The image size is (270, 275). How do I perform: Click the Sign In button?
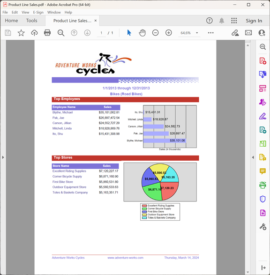254,21
